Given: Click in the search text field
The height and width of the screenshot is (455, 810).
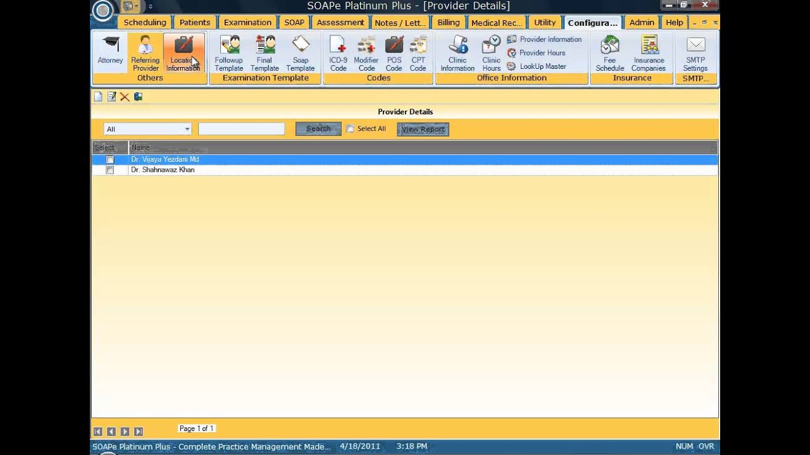Looking at the screenshot, I should 242,129.
